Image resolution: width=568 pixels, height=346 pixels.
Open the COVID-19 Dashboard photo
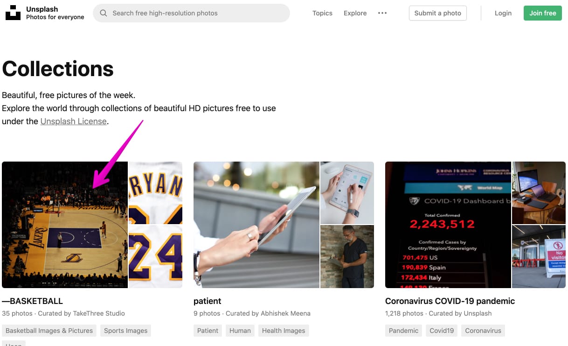(448, 225)
